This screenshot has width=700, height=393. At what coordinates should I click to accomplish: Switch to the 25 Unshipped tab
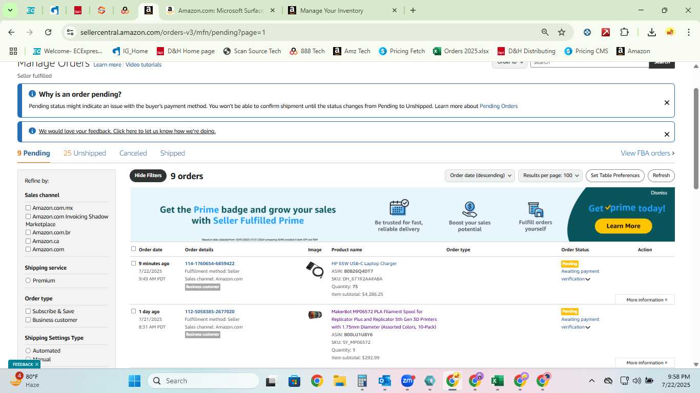[85, 153]
